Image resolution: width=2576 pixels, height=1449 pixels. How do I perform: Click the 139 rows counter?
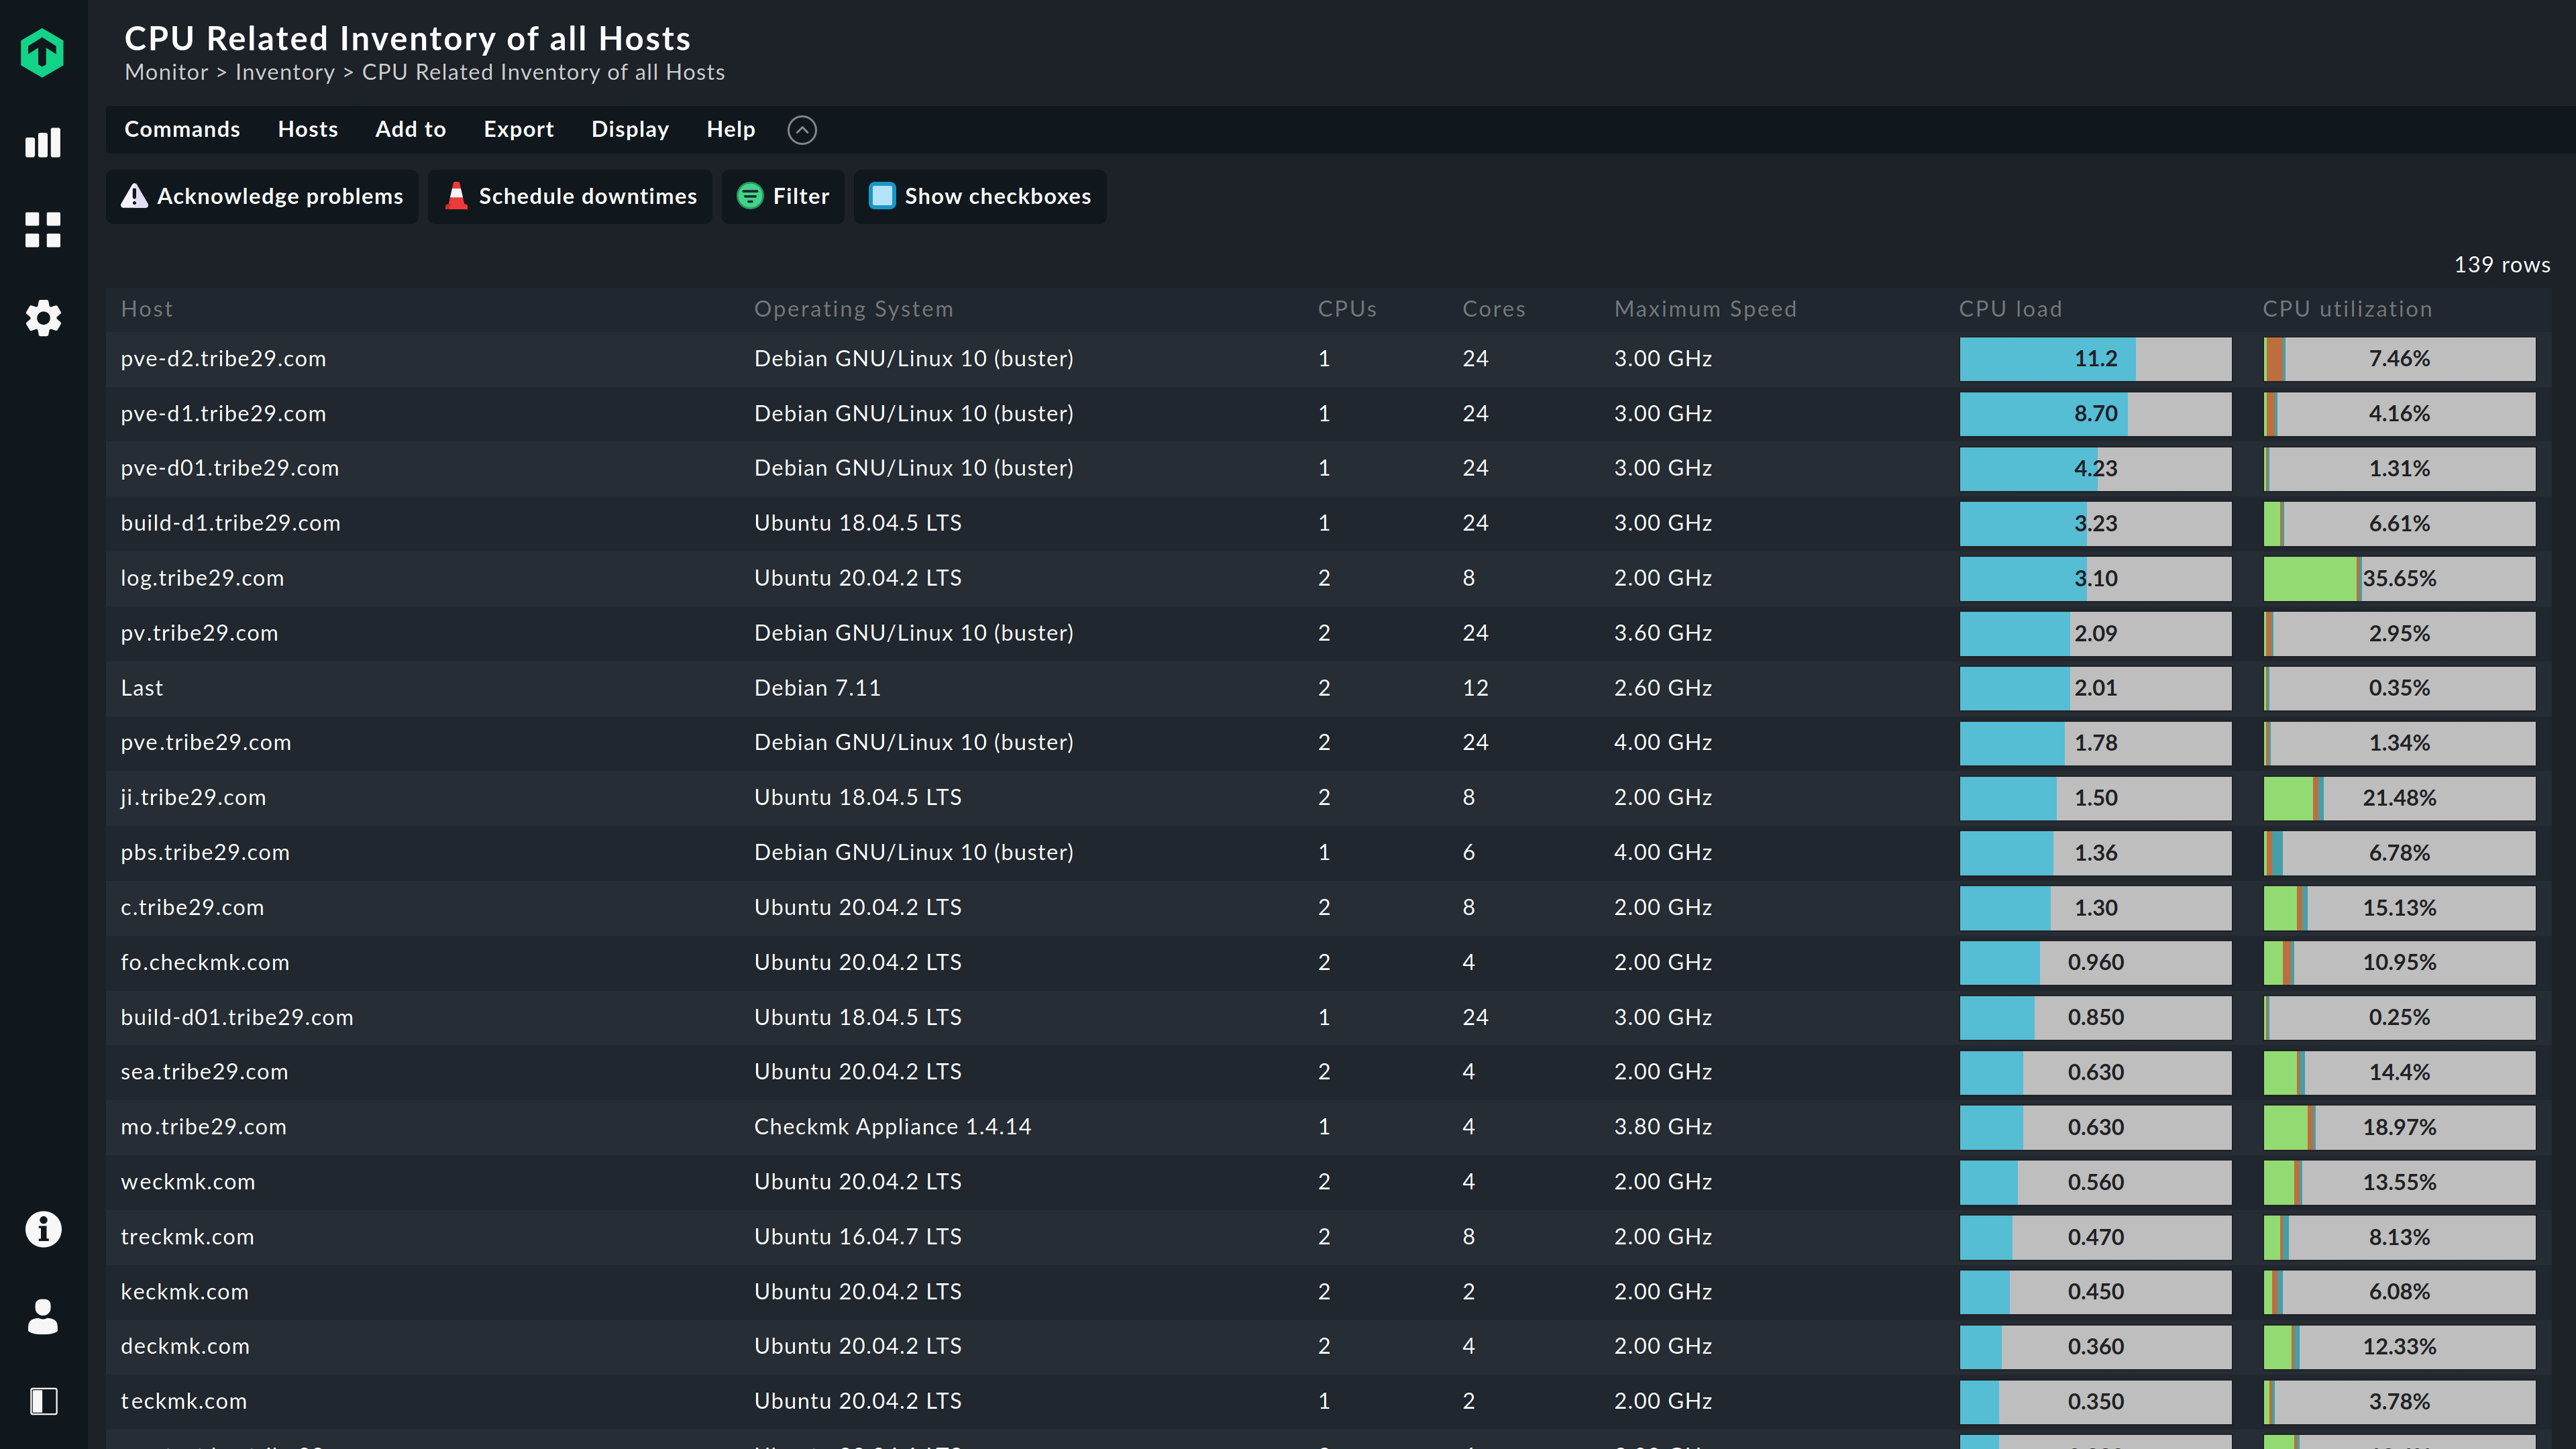[2502, 265]
